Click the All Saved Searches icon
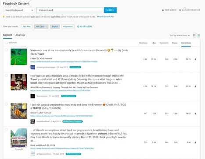The image size is (205, 159). click(180, 10)
